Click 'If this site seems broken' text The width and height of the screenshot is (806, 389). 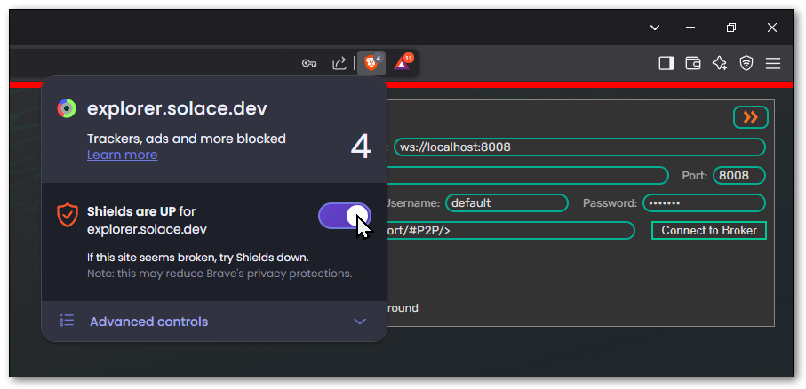pos(198,258)
